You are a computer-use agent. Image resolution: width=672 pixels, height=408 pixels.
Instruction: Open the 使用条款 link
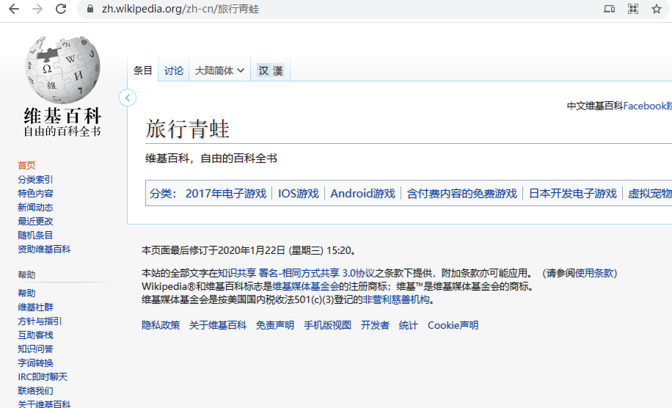pyautogui.click(x=594, y=273)
